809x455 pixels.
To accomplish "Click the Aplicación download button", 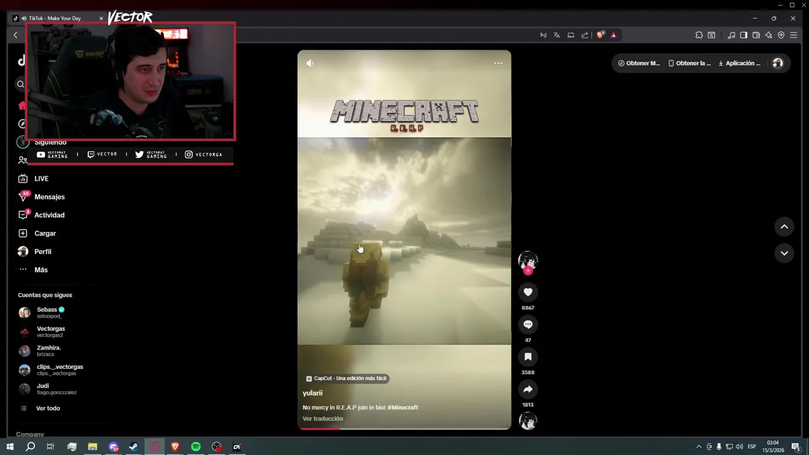I will click(739, 63).
